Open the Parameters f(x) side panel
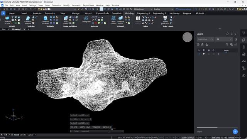 [x=244, y=61]
